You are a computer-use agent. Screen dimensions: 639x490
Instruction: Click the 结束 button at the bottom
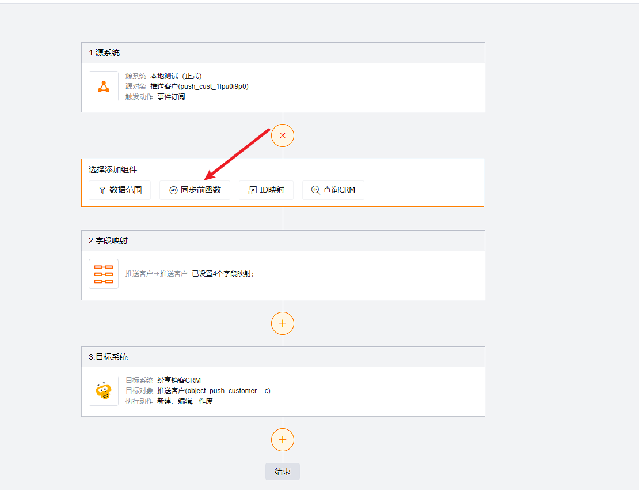282,471
